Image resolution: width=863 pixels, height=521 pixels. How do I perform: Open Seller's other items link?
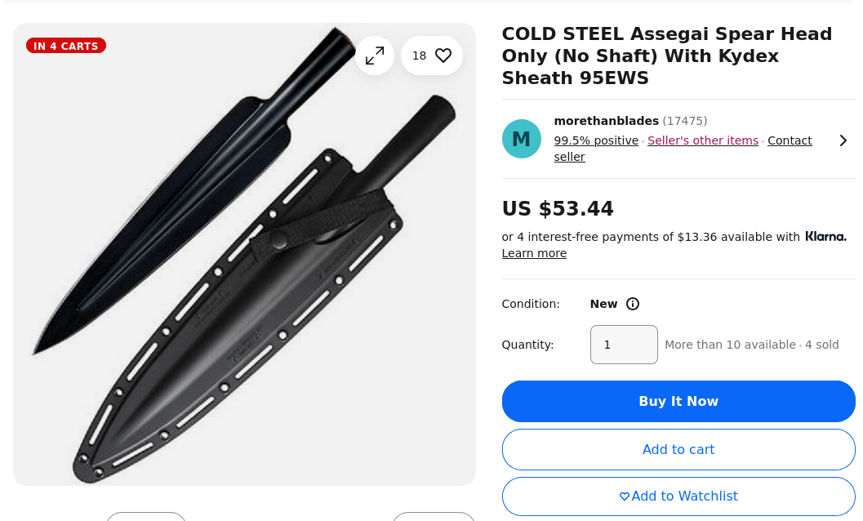703,140
